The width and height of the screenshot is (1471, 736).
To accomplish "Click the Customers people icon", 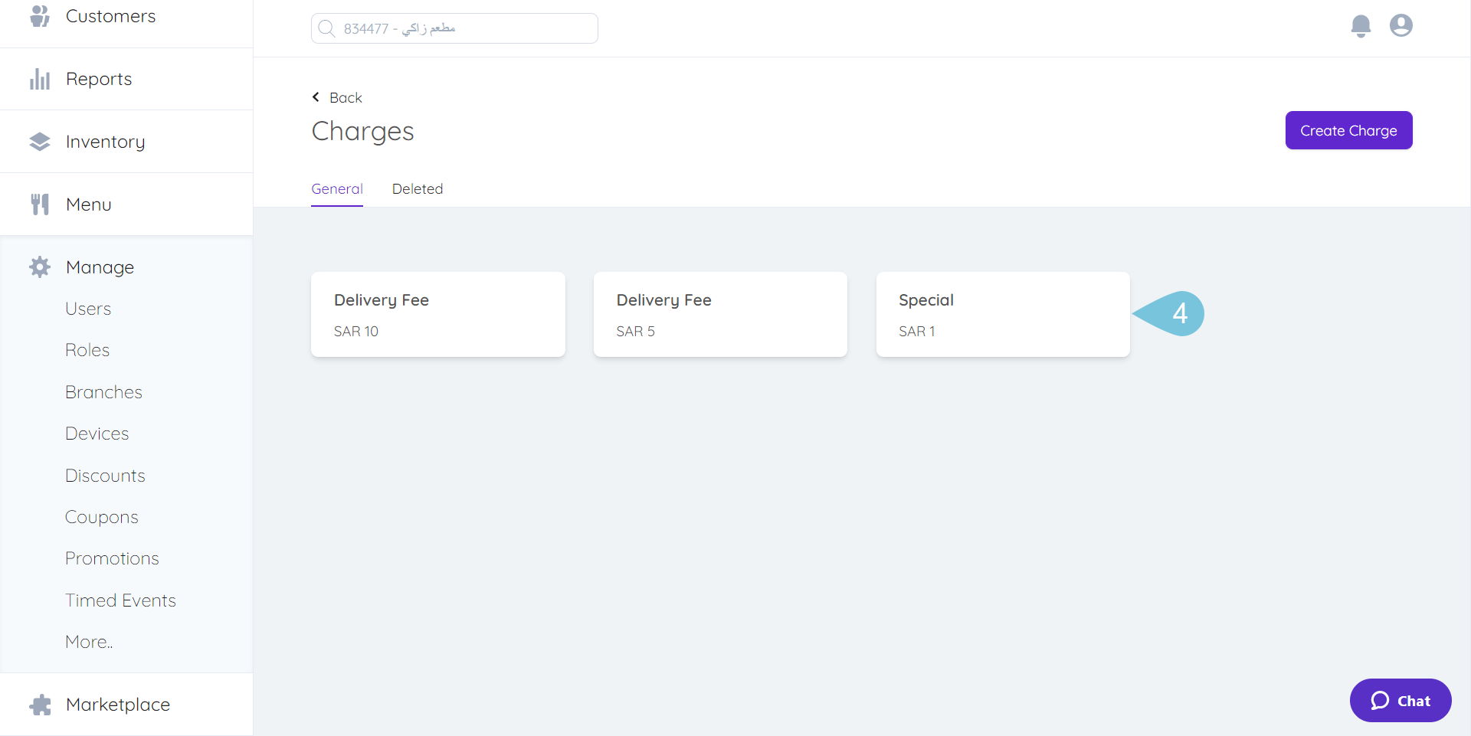I will tap(40, 16).
